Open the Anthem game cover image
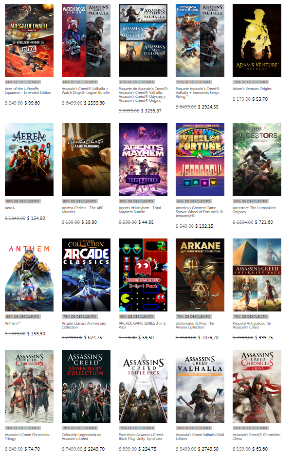 29,275
